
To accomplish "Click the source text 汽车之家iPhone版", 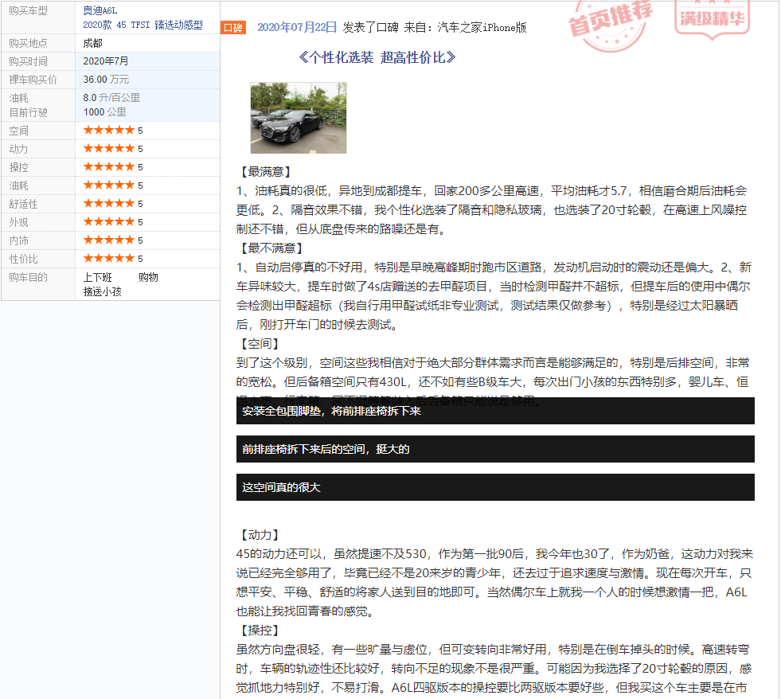I will 482,27.
